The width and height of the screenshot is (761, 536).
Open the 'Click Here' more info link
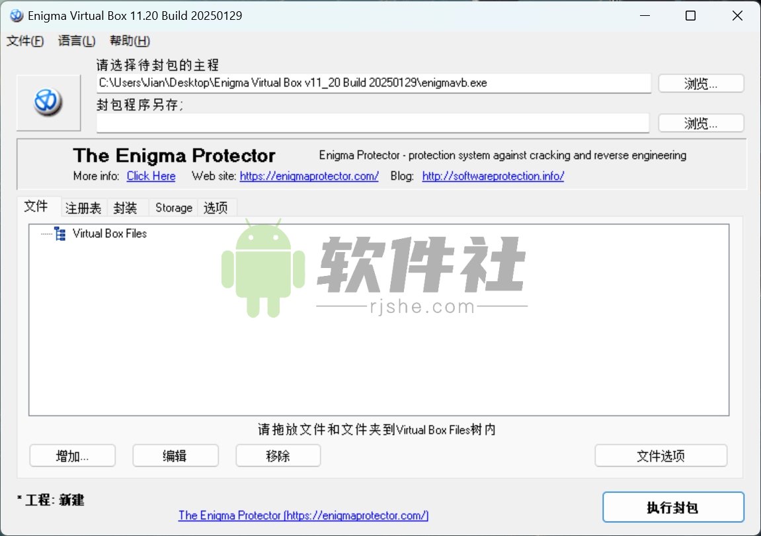coord(151,176)
